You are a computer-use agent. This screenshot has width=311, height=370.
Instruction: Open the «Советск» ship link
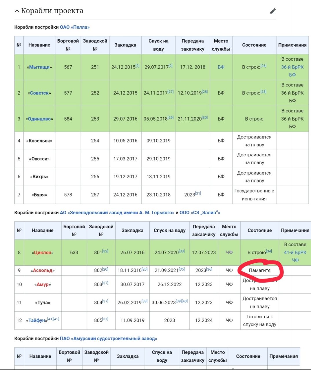(39, 93)
